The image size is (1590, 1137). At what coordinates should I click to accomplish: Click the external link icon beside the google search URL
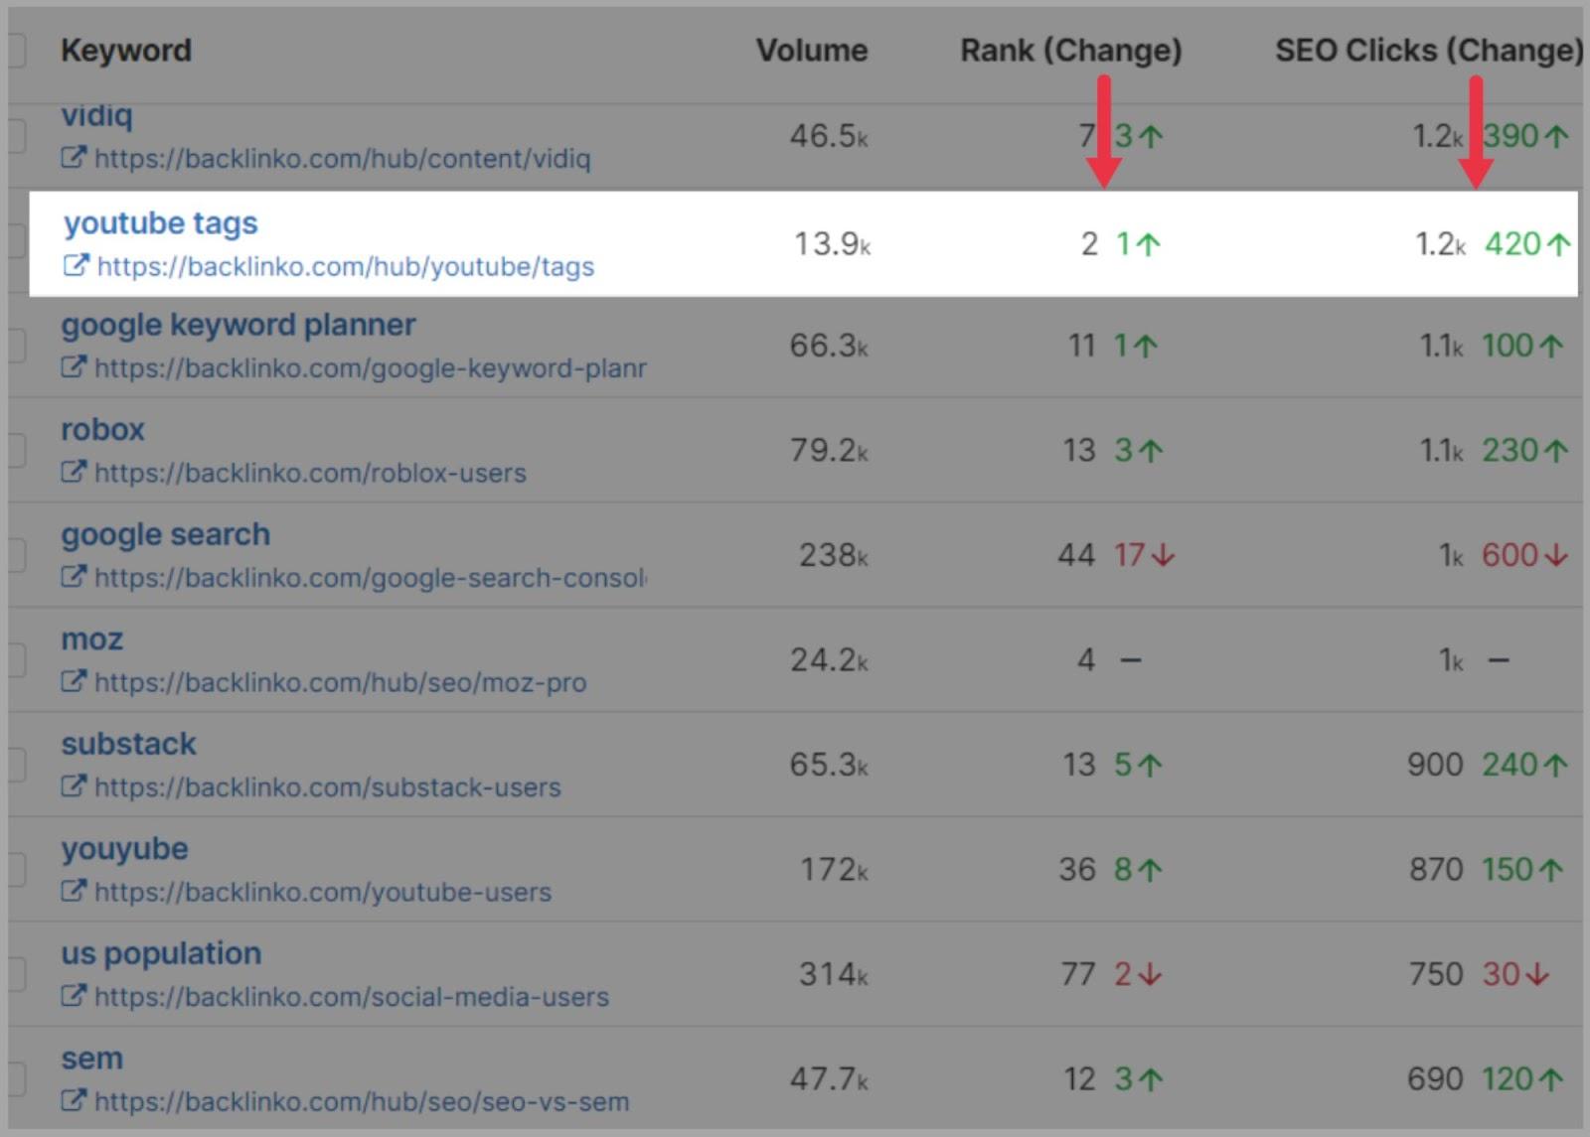pyautogui.click(x=76, y=577)
